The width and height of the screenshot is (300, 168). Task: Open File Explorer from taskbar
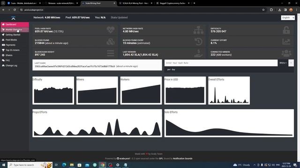(x=72, y=165)
